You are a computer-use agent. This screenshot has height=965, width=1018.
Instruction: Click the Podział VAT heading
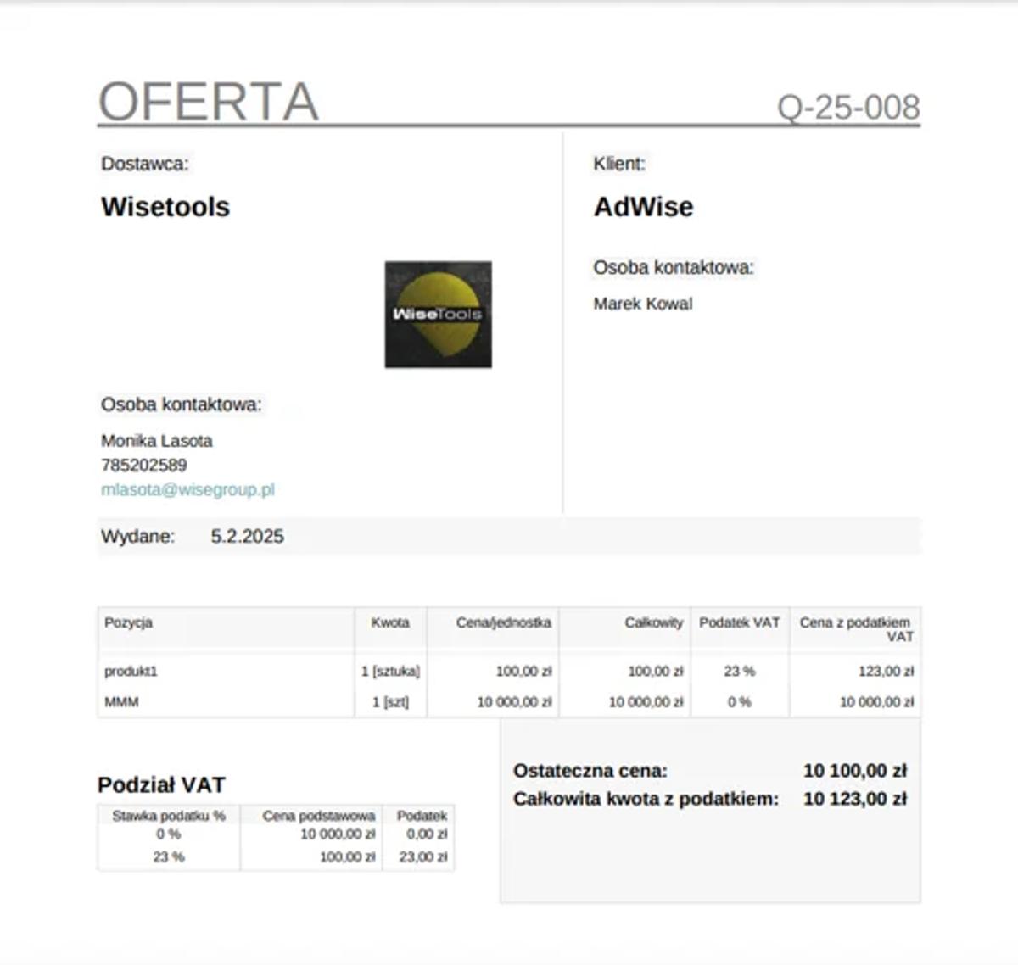161,784
